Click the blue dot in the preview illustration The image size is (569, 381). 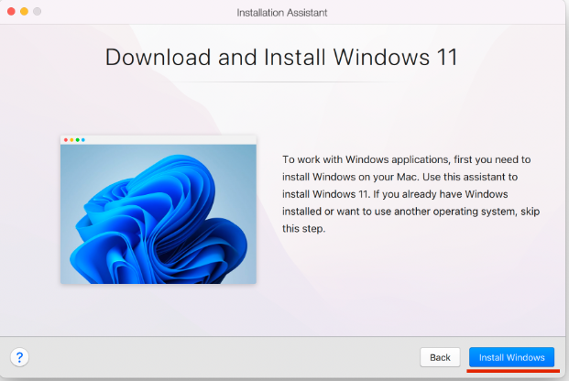[x=82, y=140]
